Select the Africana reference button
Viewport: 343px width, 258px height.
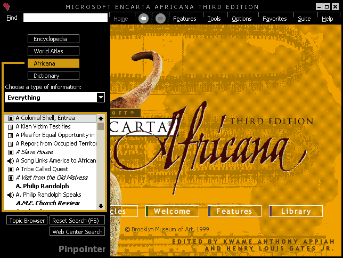tap(53, 63)
